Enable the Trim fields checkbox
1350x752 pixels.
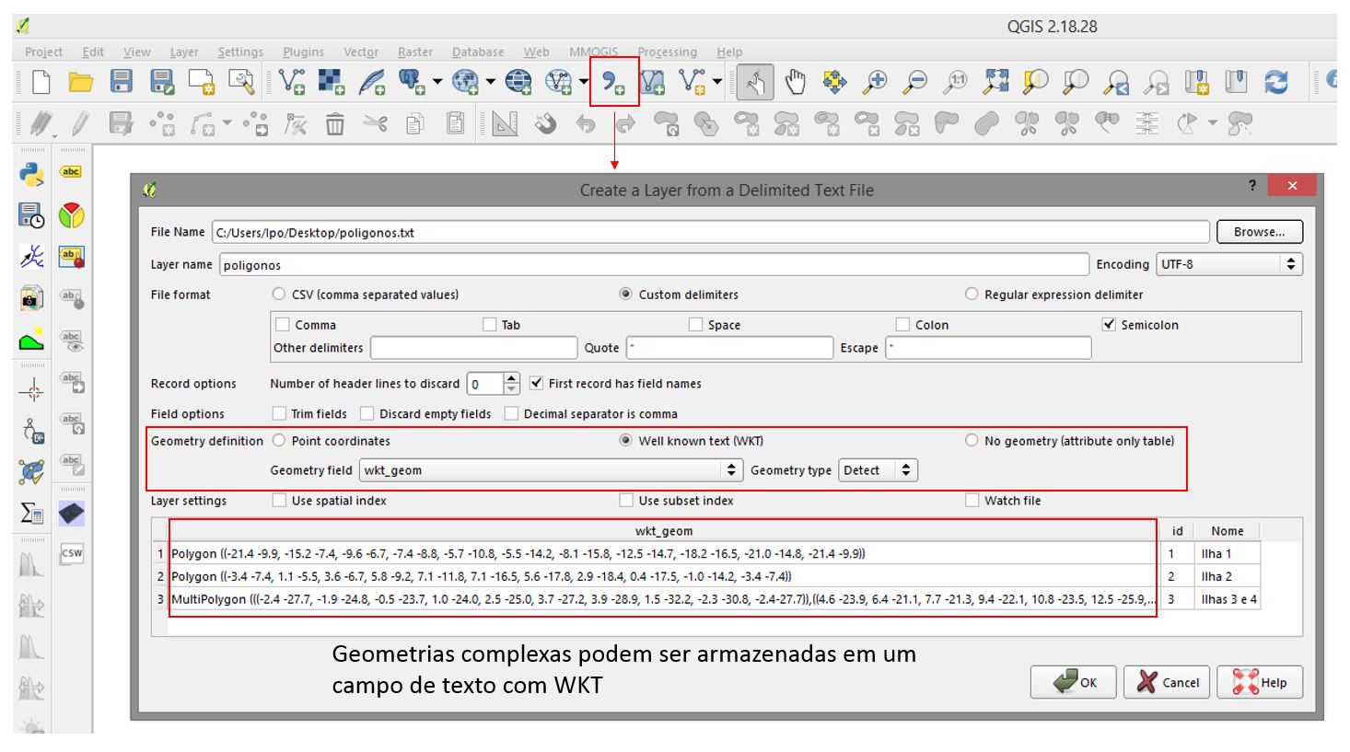point(279,414)
